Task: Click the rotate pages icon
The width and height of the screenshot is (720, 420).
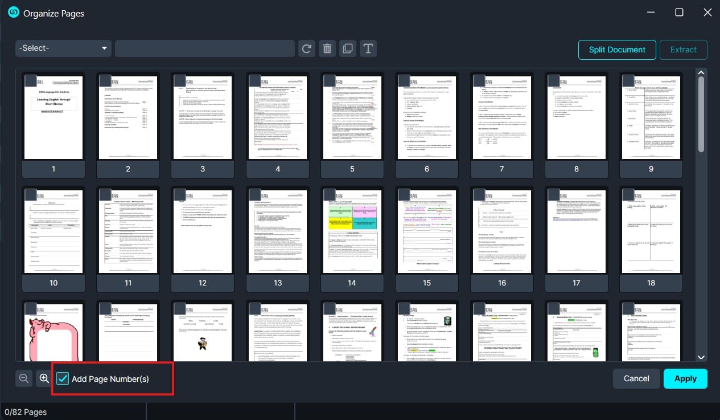Action: pyautogui.click(x=307, y=48)
